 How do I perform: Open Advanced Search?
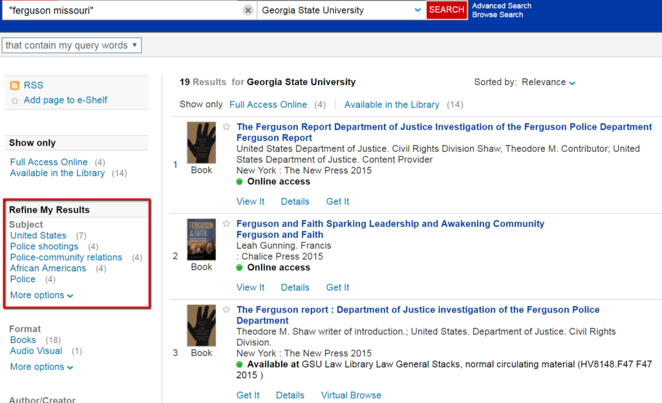[502, 6]
